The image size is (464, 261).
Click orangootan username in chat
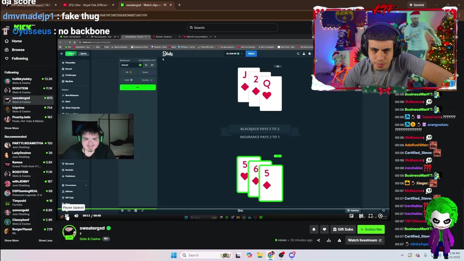(438, 125)
